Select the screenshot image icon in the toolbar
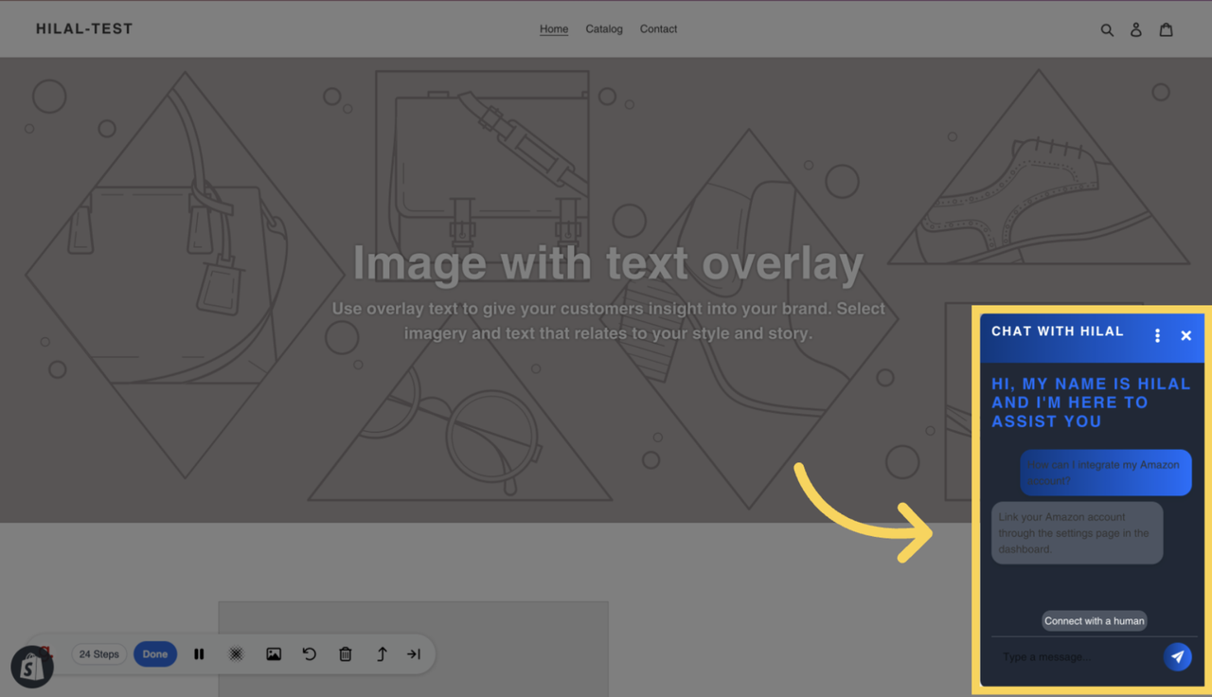This screenshot has height=697, width=1212. tap(274, 653)
